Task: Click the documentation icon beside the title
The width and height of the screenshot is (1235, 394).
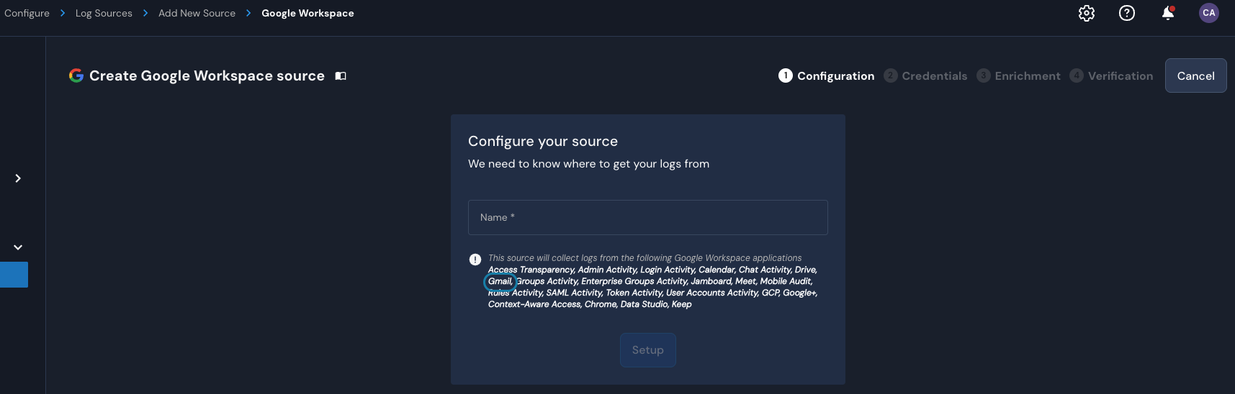Action: (341, 76)
